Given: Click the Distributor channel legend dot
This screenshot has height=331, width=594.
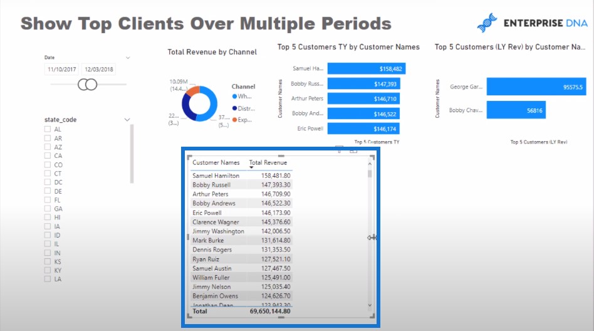Looking at the screenshot, I should coord(234,108).
